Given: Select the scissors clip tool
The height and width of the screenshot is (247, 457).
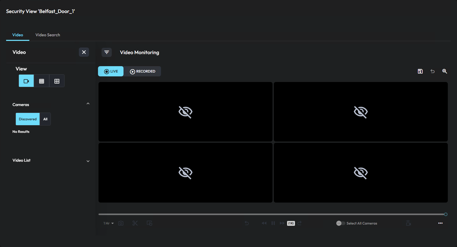Looking at the screenshot, I should (135, 223).
